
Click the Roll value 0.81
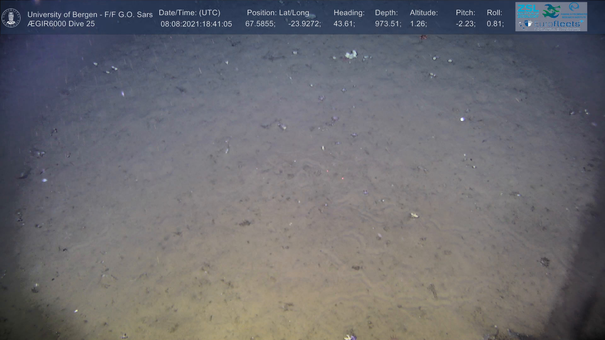[495, 24]
